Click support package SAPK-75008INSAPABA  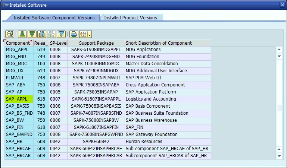coord(96,85)
